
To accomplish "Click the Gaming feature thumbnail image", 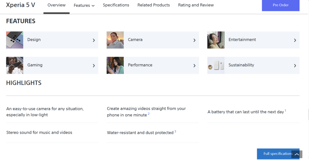I will (14, 65).
